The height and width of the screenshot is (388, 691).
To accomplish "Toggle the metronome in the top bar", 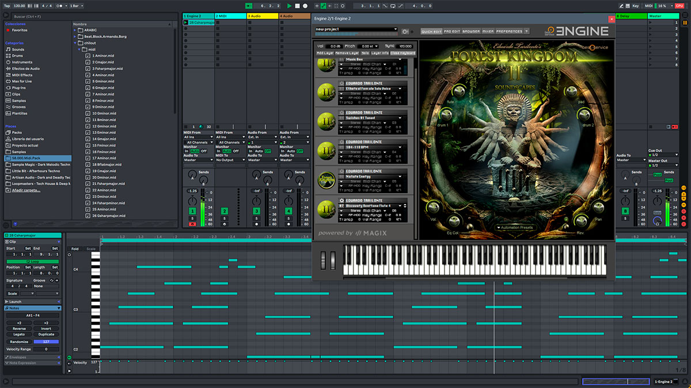I will pos(59,5).
